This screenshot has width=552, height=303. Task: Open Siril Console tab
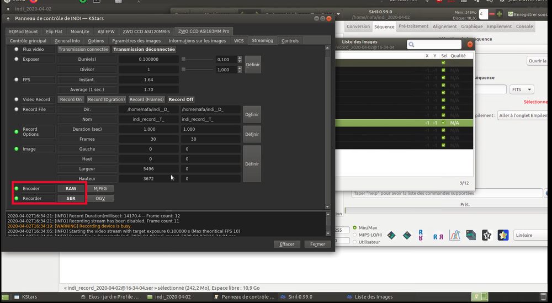(x=524, y=26)
